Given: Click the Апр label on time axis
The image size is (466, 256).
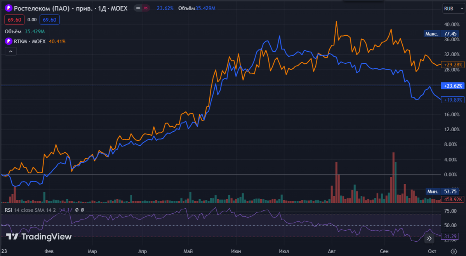Looking at the screenshot, I should tap(143, 251).
